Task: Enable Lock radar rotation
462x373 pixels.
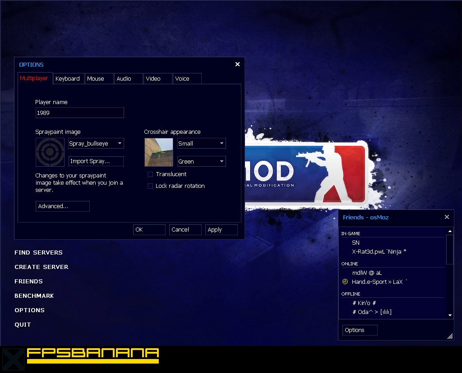Action: point(150,186)
